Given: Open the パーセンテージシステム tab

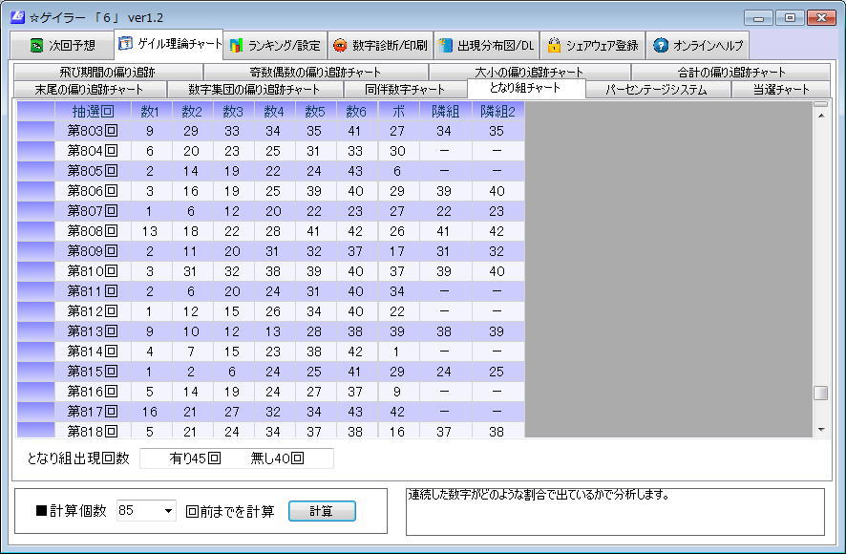Looking at the screenshot, I should [x=658, y=90].
